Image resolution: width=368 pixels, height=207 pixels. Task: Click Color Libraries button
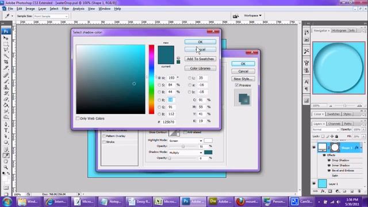(x=200, y=68)
